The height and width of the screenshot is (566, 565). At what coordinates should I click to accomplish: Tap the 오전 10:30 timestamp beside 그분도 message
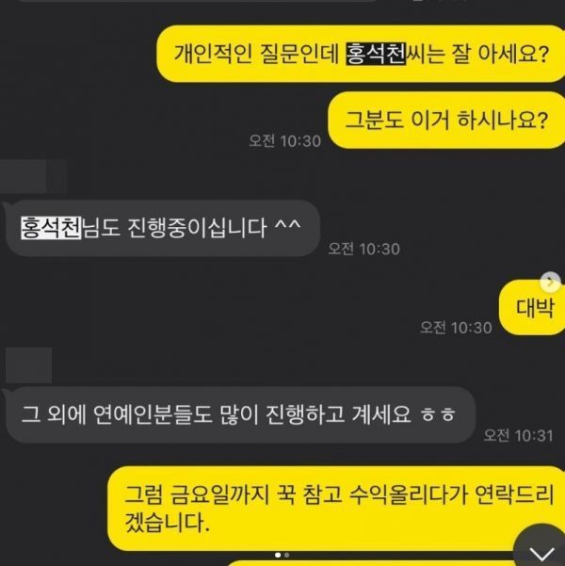pos(284,140)
